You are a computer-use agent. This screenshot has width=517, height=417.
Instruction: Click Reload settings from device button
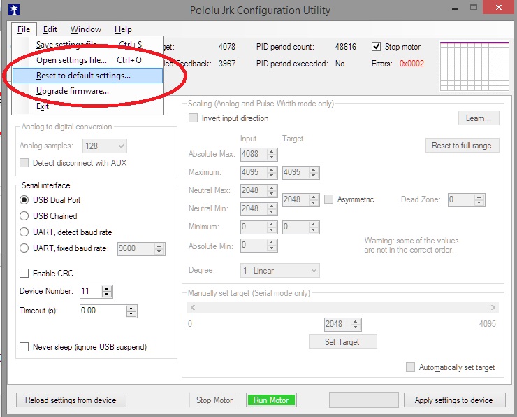pyautogui.click(x=71, y=400)
